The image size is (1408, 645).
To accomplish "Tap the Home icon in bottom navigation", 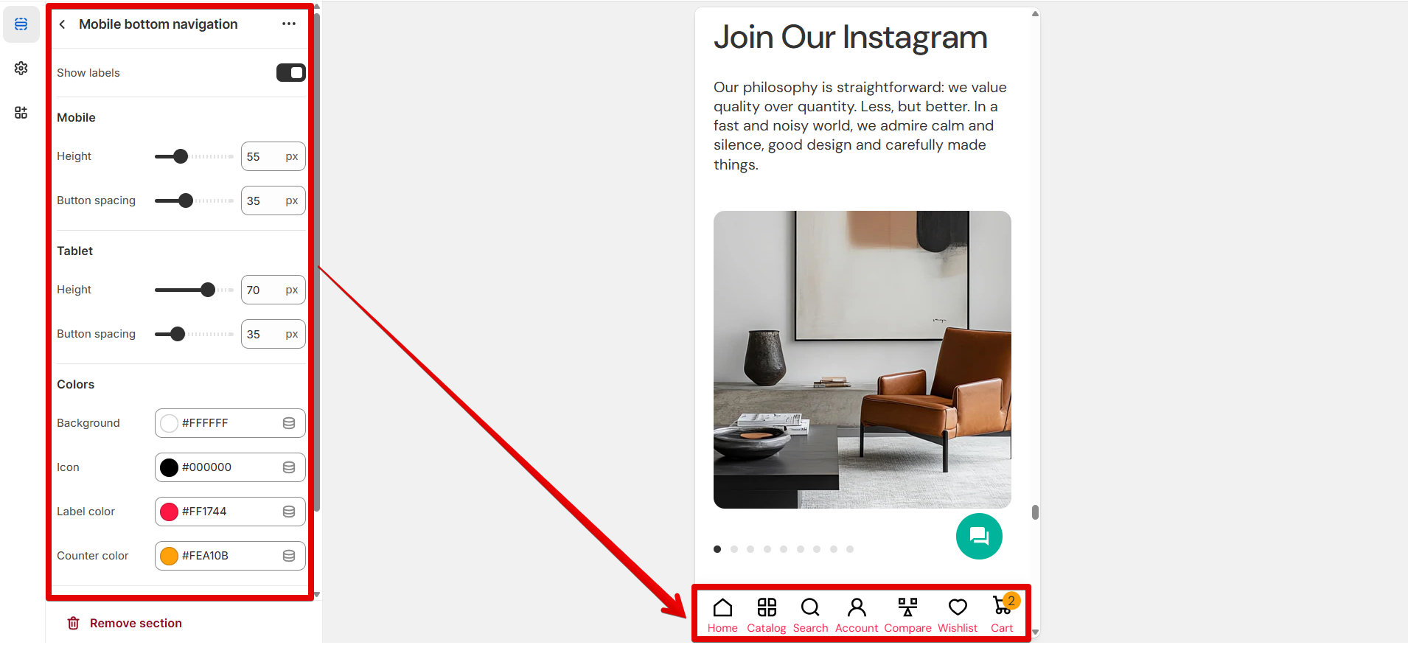I will [722, 607].
